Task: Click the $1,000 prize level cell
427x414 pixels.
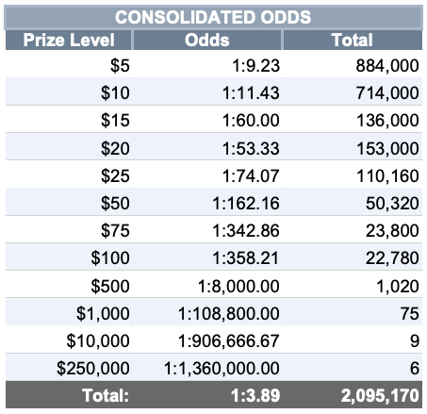Action: (x=69, y=313)
